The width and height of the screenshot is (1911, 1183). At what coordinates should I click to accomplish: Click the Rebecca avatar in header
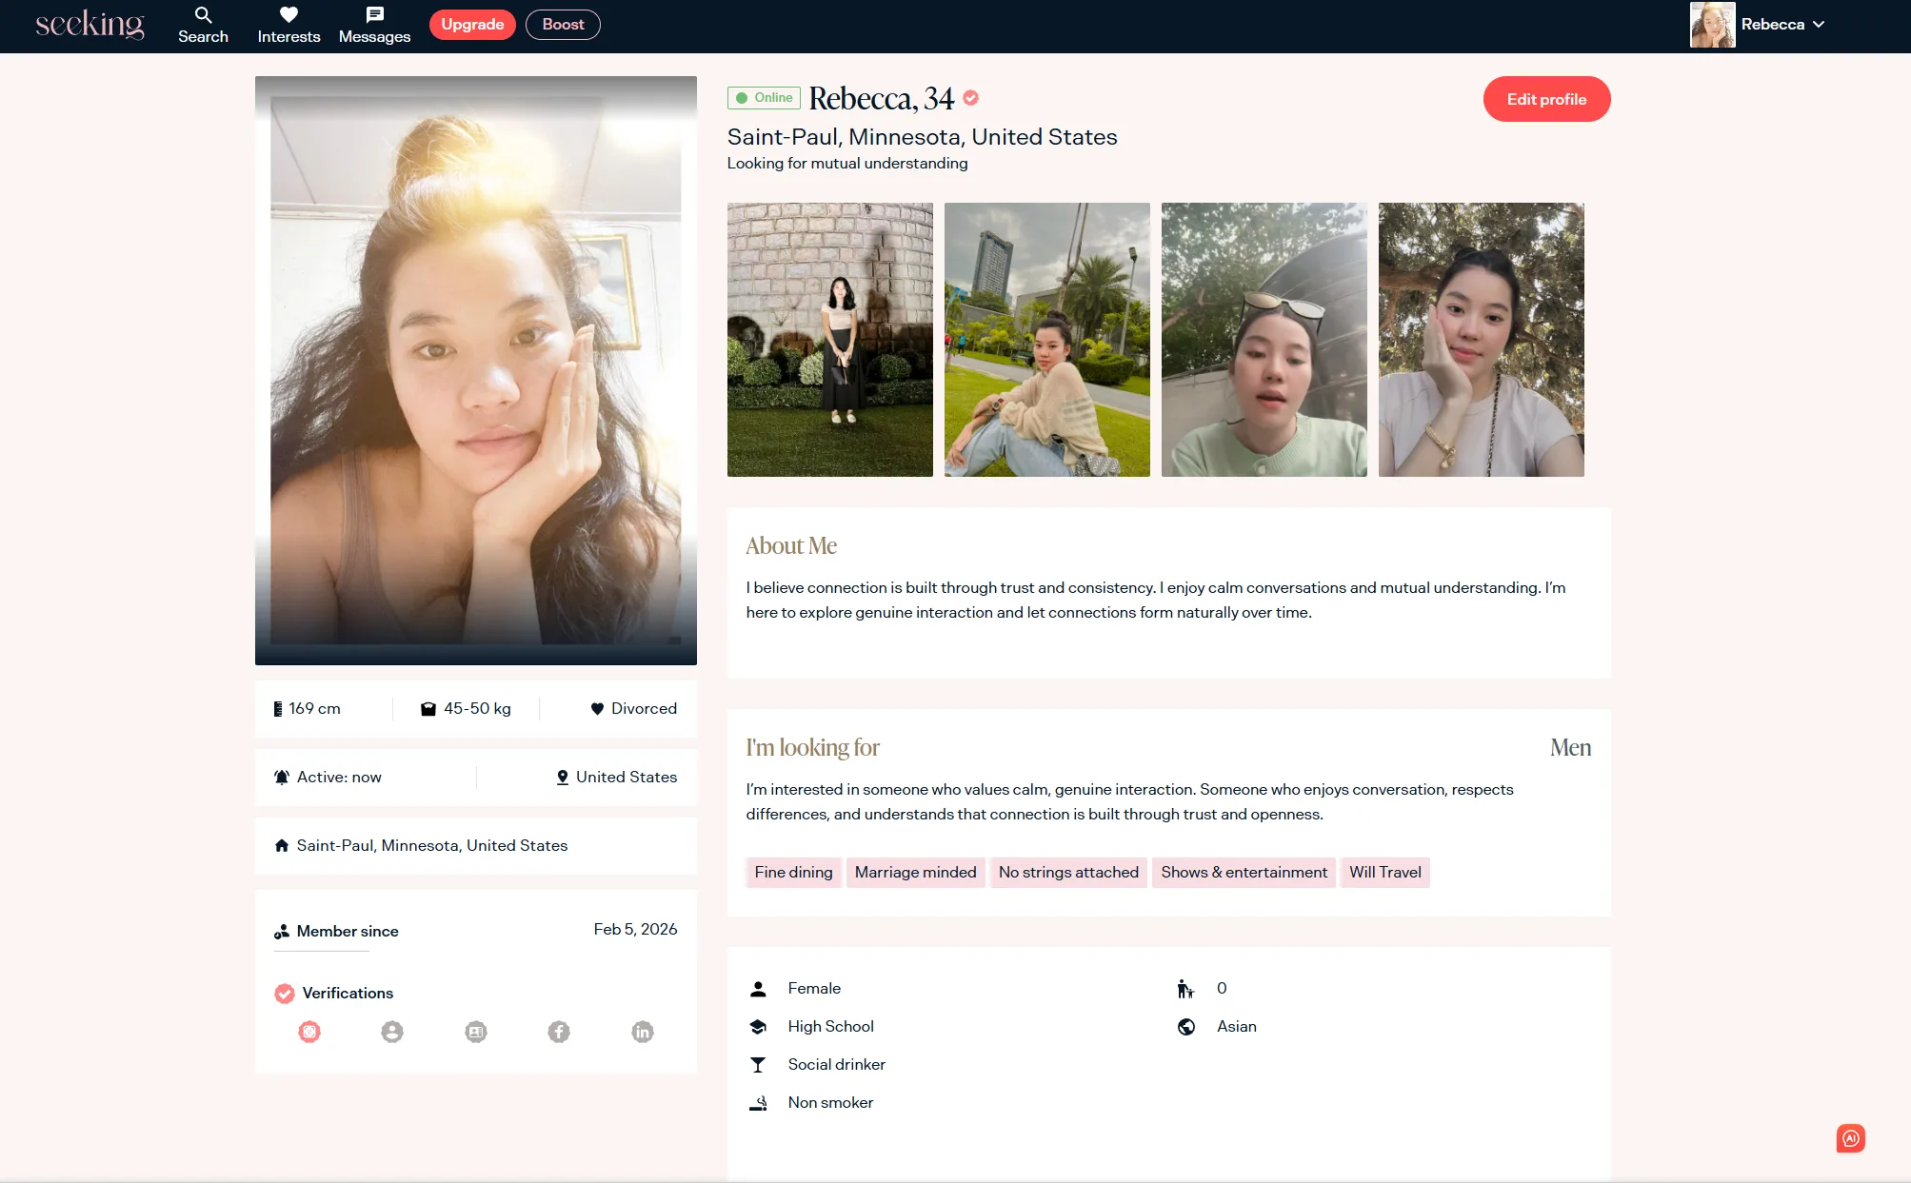pyautogui.click(x=1712, y=25)
